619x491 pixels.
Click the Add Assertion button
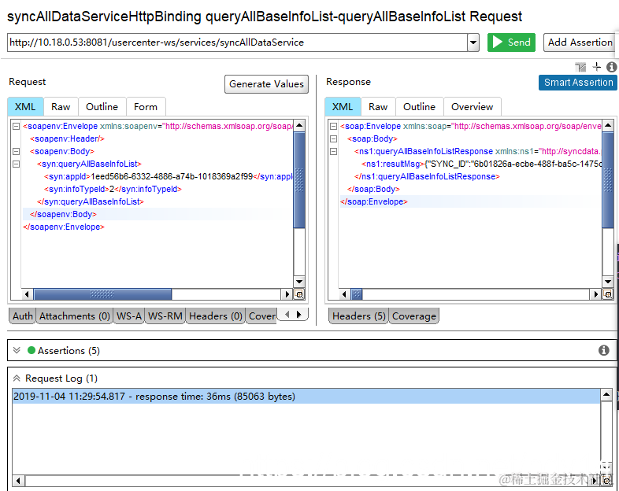580,42
